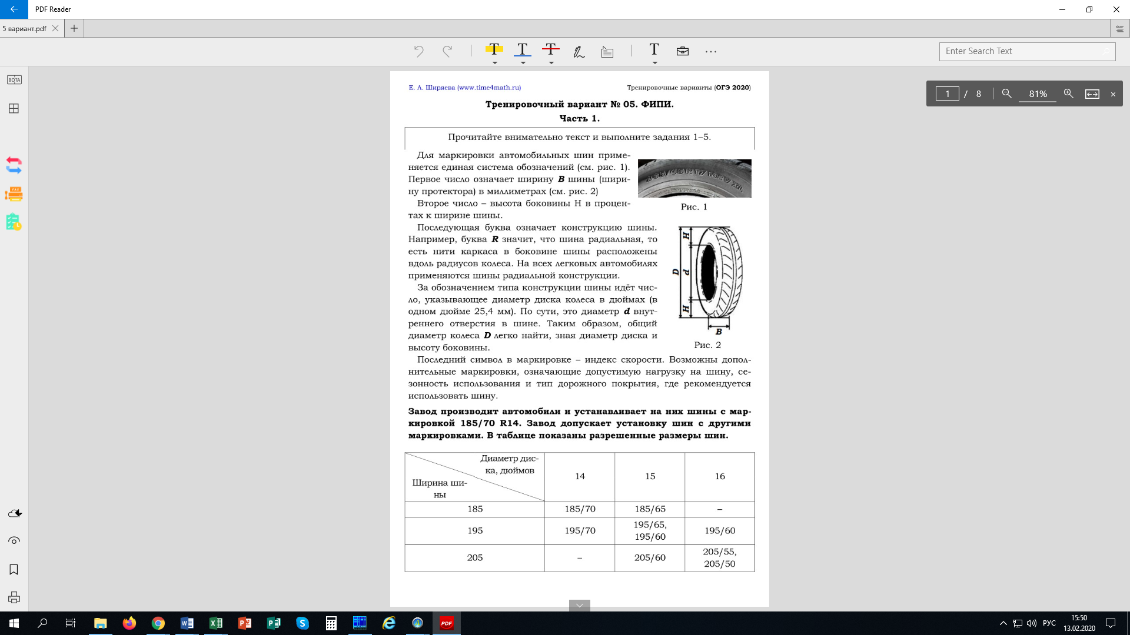Open the Windows Start menu

[14, 623]
